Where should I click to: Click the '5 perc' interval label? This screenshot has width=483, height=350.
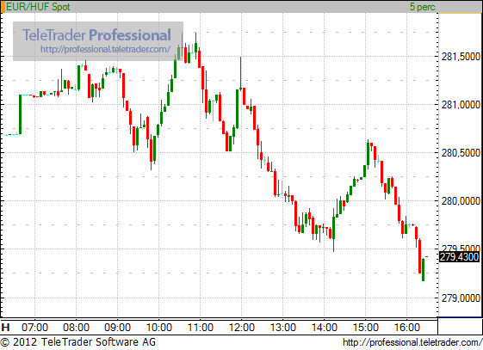coord(423,7)
